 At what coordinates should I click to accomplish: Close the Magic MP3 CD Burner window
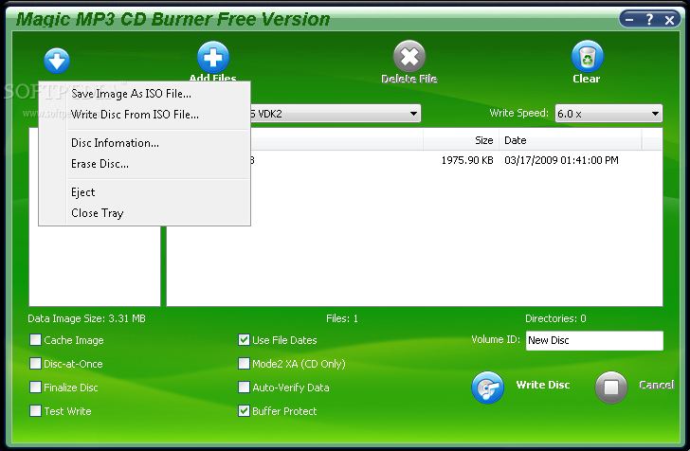(669, 20)
